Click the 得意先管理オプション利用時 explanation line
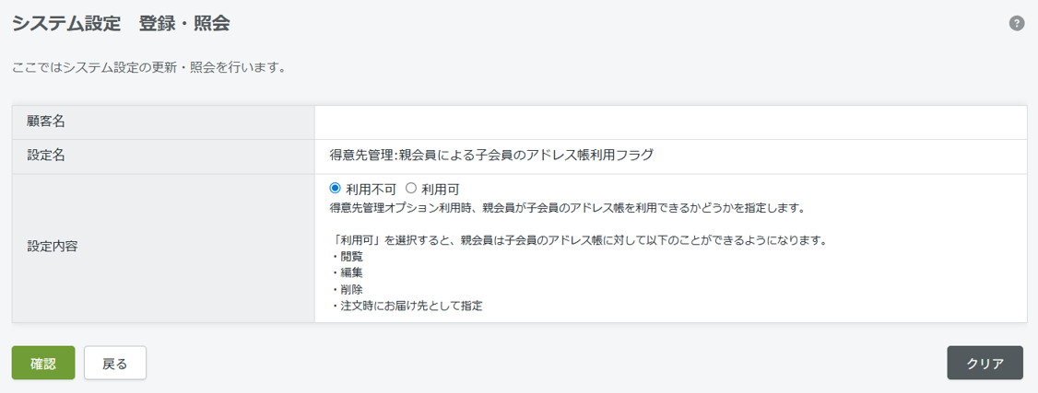 [x=567, y=208]
